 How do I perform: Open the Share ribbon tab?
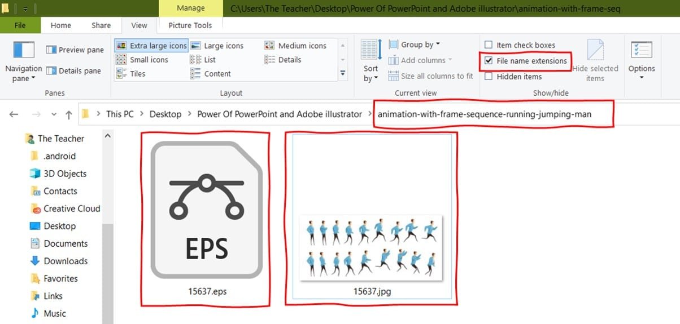[x=101, y=25]
